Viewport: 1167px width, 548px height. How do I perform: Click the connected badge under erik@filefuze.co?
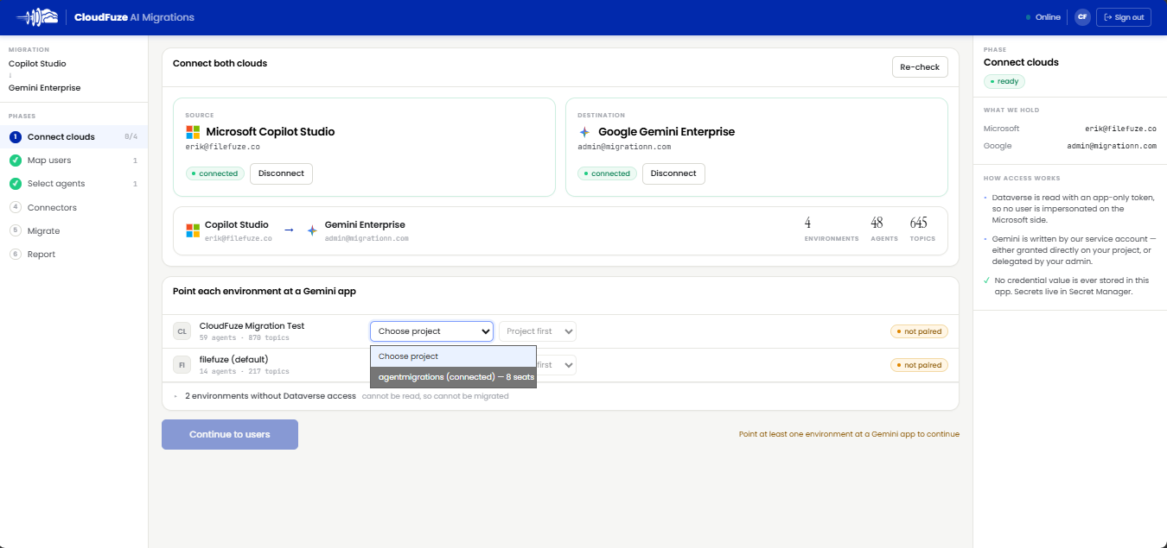[x=215, y=173]
